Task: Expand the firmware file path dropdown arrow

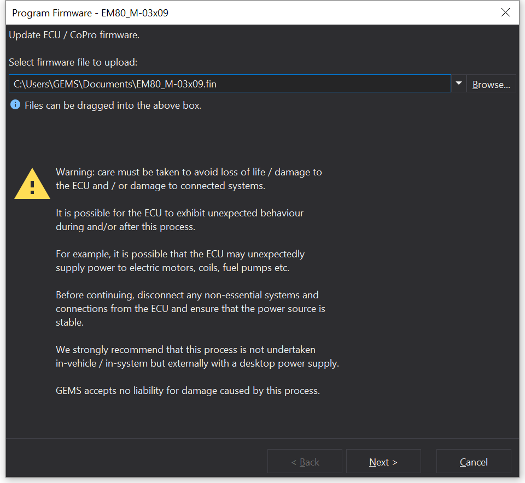Action: pyautogui.click(x=459, y=84)
